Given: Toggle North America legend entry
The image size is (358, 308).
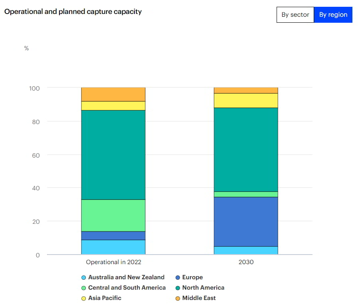Looking at the screenshot, I should (x=200, y=288).
